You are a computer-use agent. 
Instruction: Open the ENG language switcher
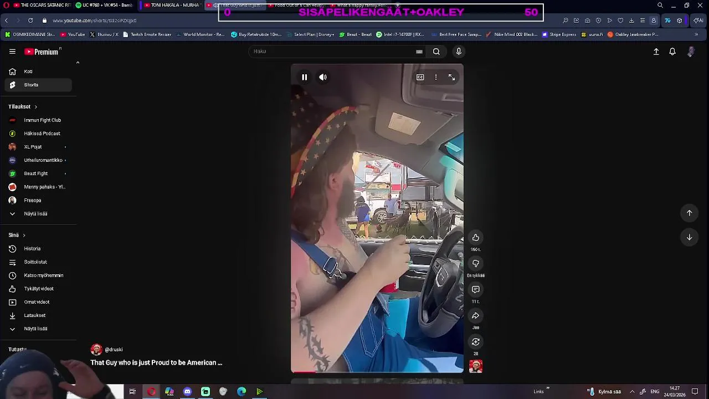tap(655, 392)
